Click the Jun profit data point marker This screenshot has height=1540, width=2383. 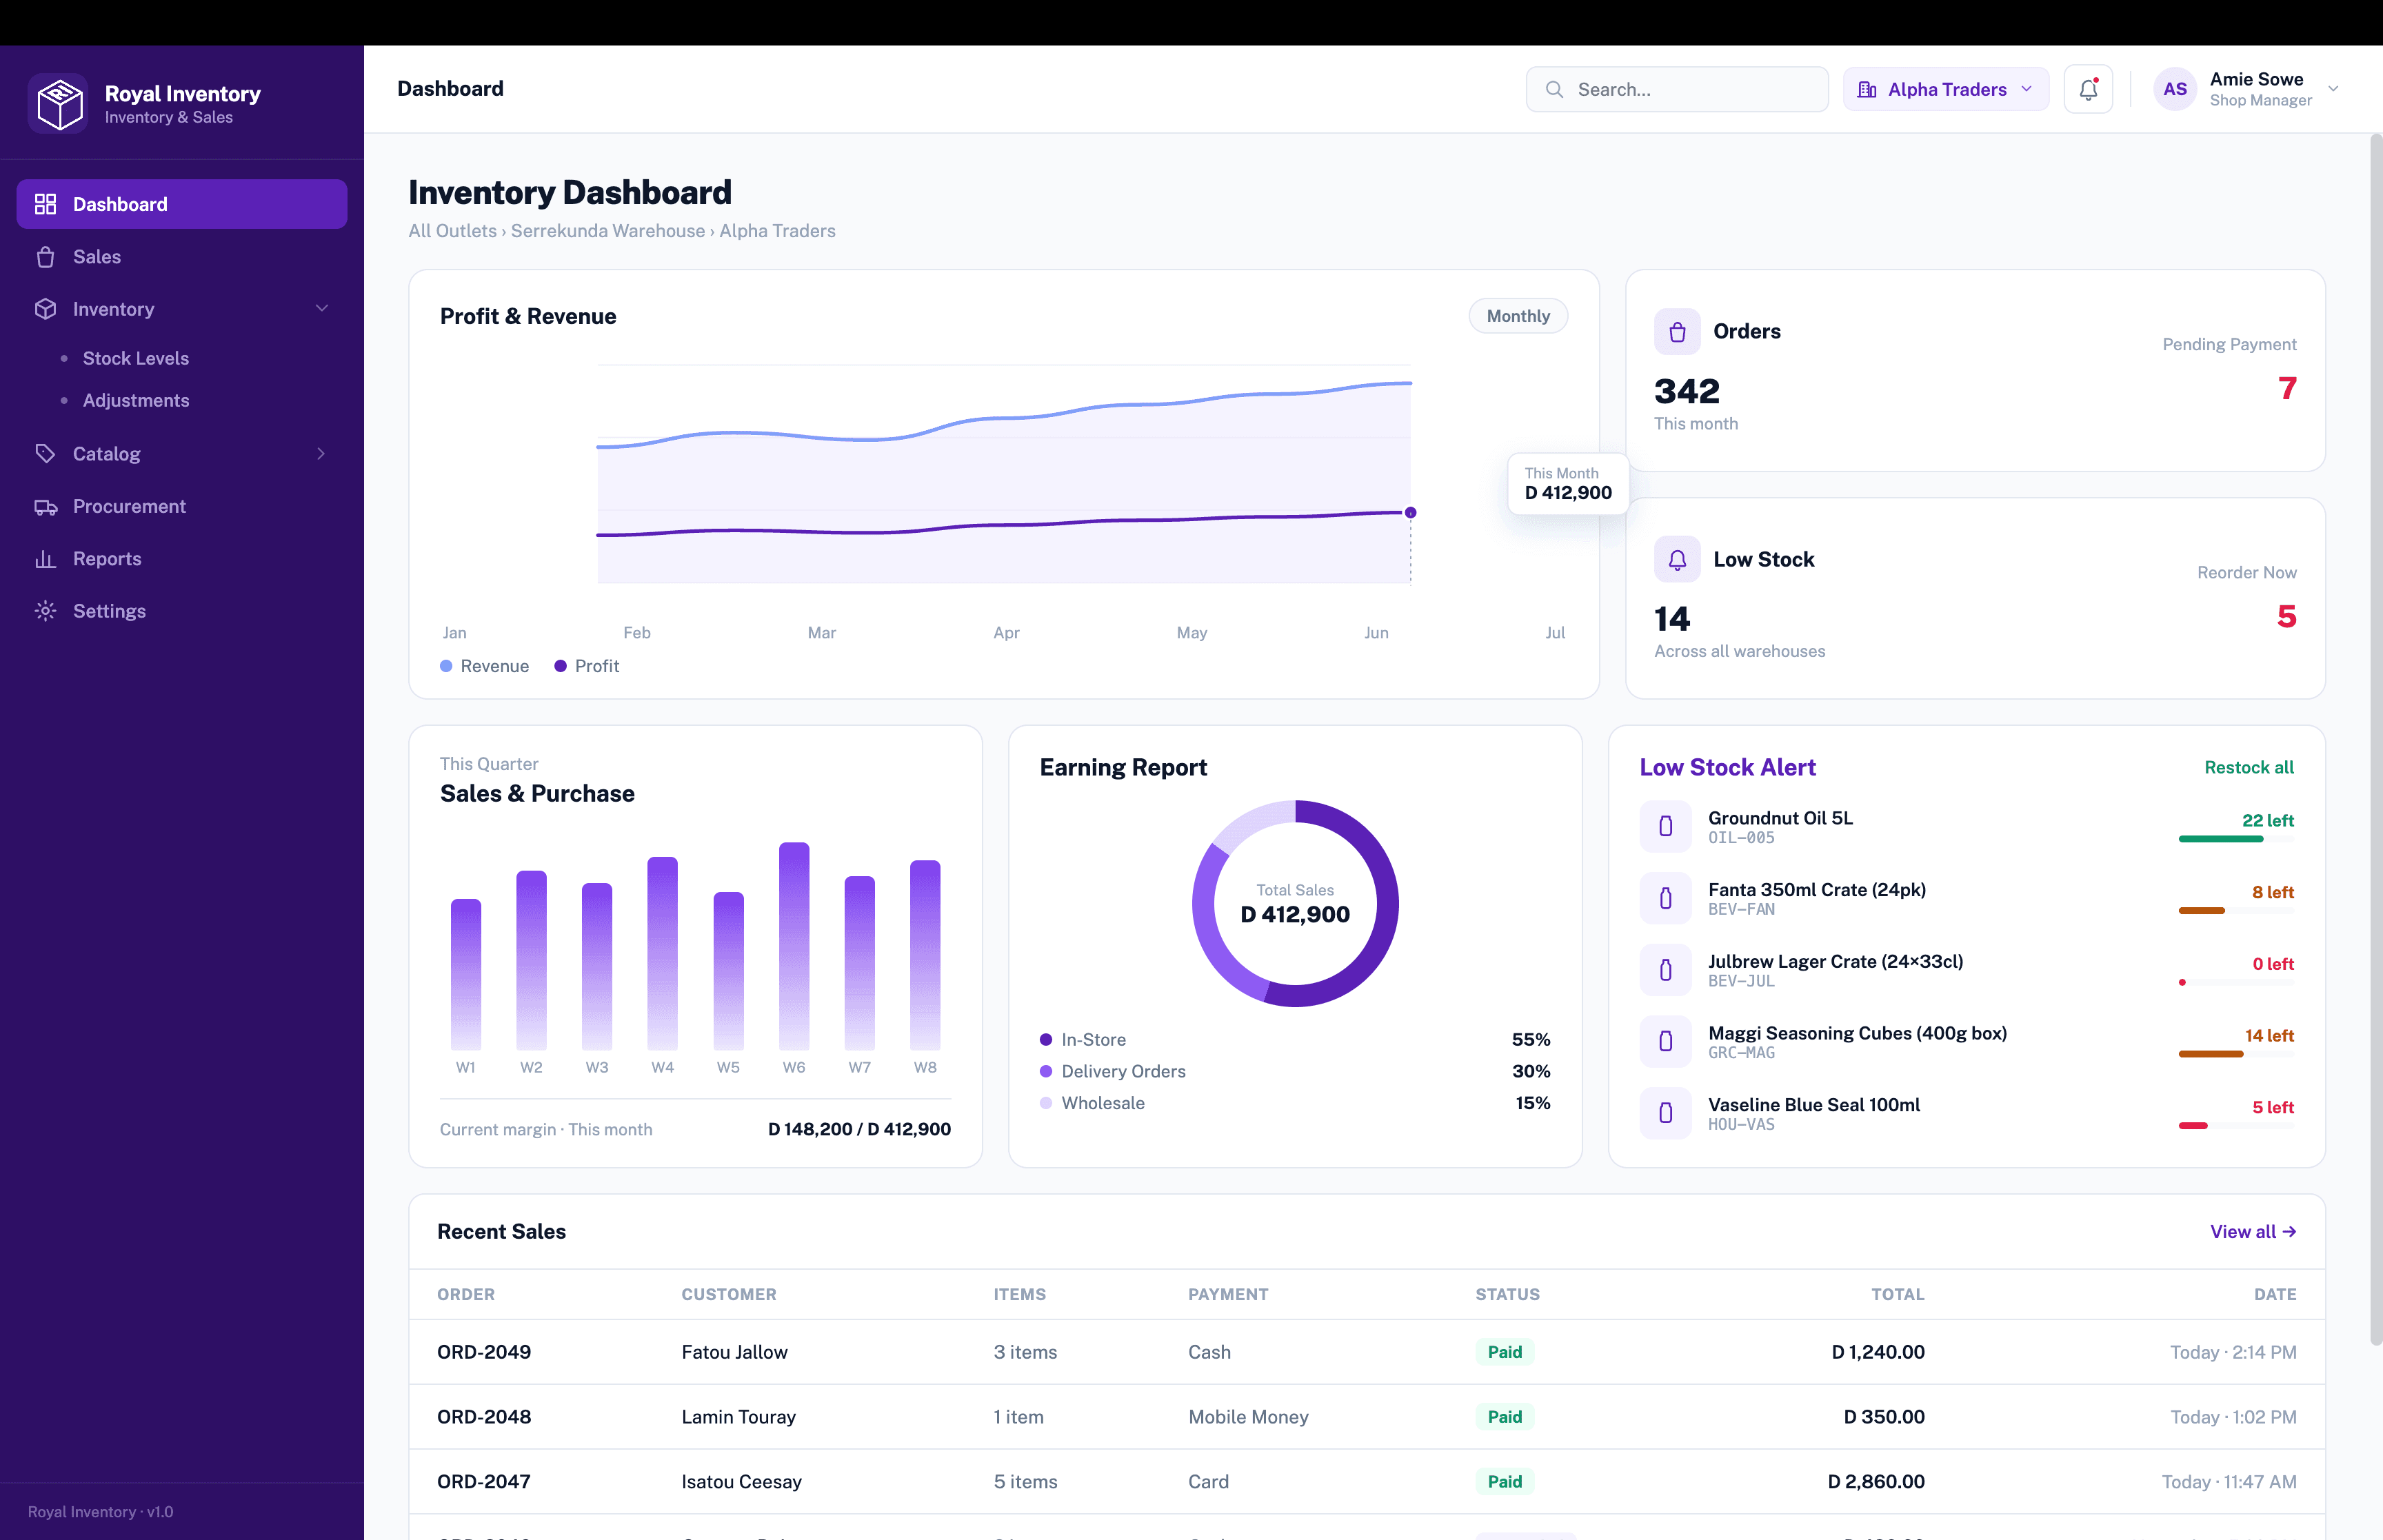(1410, 512)
